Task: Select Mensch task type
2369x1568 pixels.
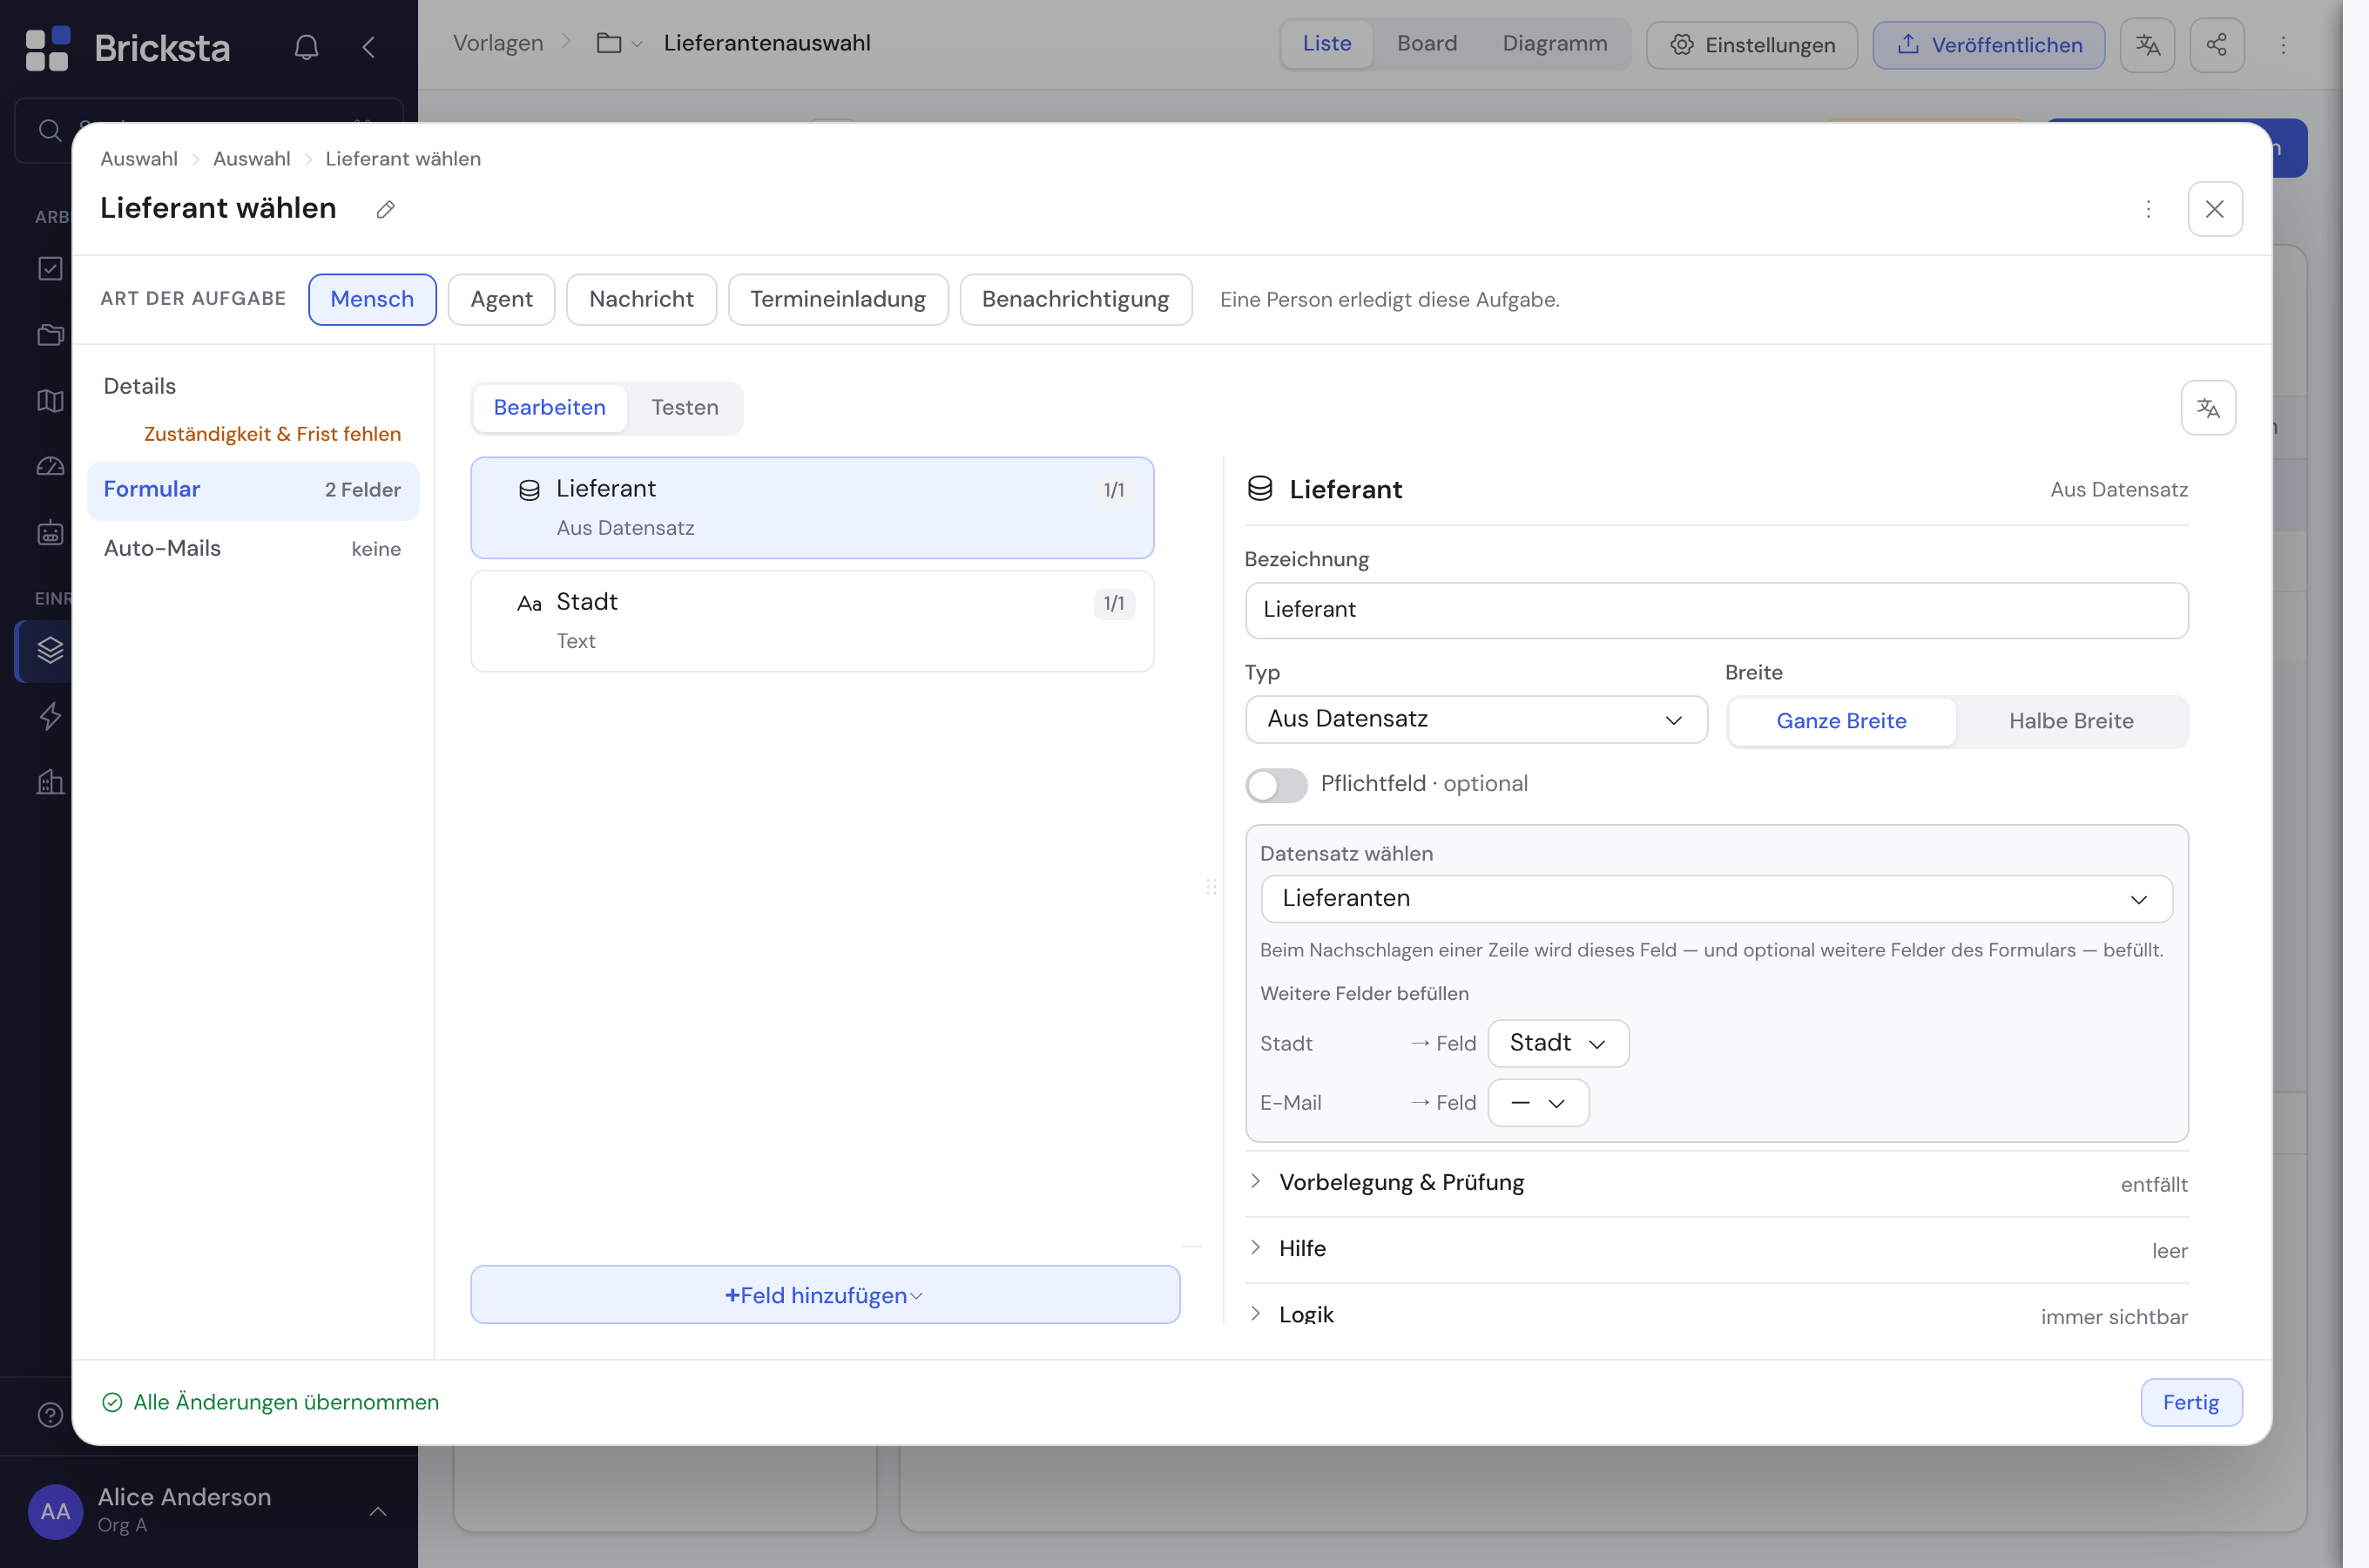Action: [x=372, y=299]
